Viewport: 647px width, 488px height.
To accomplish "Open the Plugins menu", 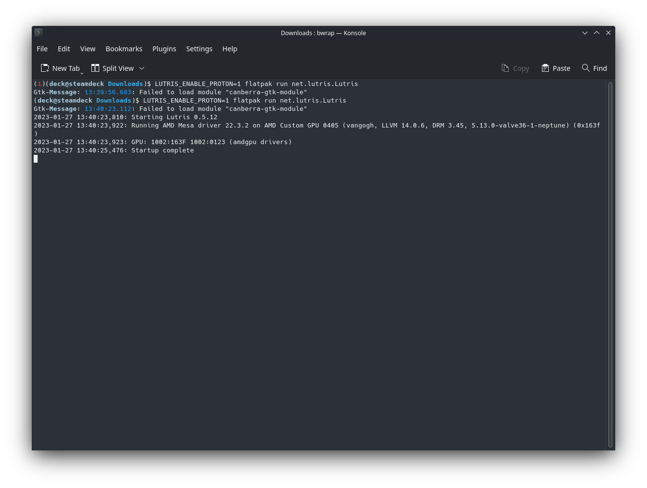I will pyautogui.click(x=164, y=49).
